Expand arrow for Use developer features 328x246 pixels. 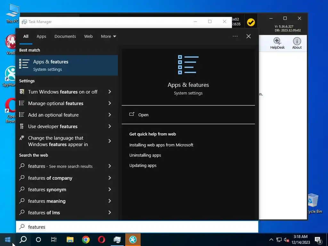110,126
